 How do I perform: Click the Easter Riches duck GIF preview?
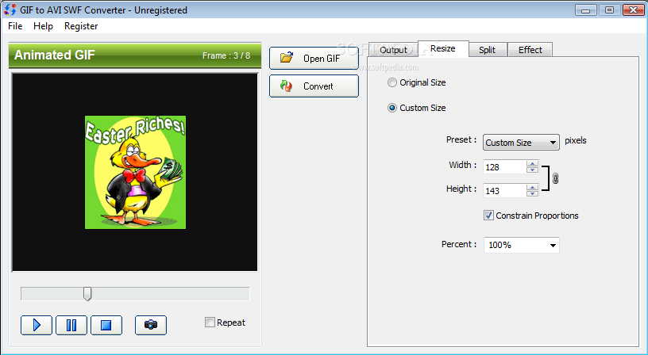tap(135, 172)
